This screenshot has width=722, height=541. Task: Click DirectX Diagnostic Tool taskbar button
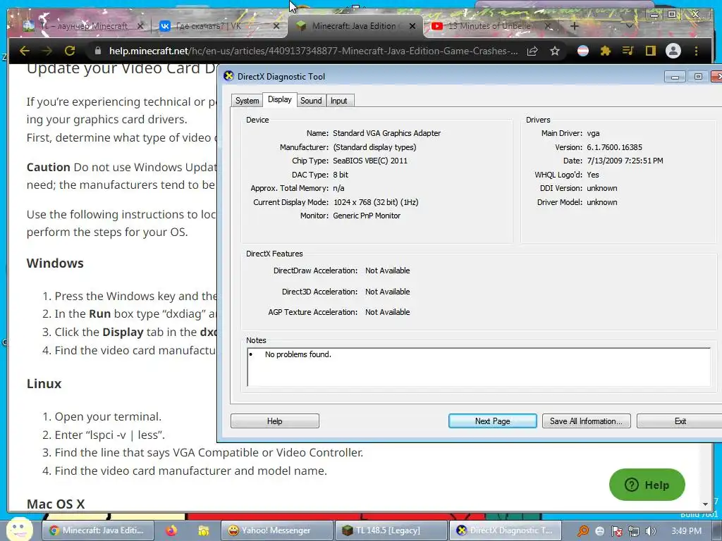pyautogui.click(x=506, y=530)
